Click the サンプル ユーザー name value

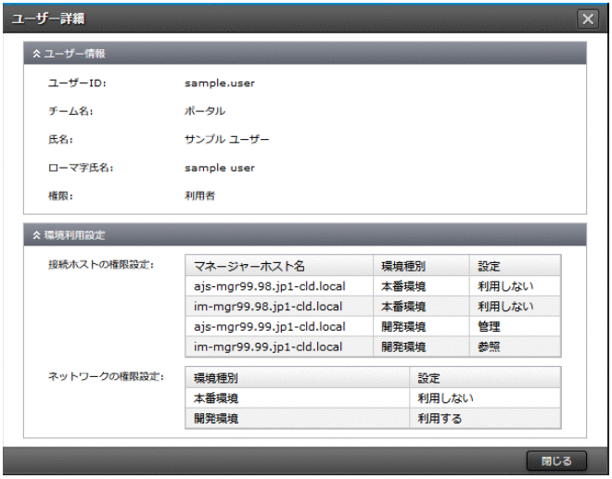click(227, 139)
